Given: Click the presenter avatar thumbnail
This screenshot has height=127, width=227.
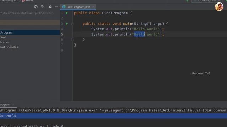Looking at the screenshot, I should [x=219, y=7].
